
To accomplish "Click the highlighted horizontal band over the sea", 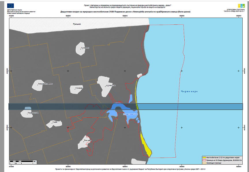I will point(202,106).
